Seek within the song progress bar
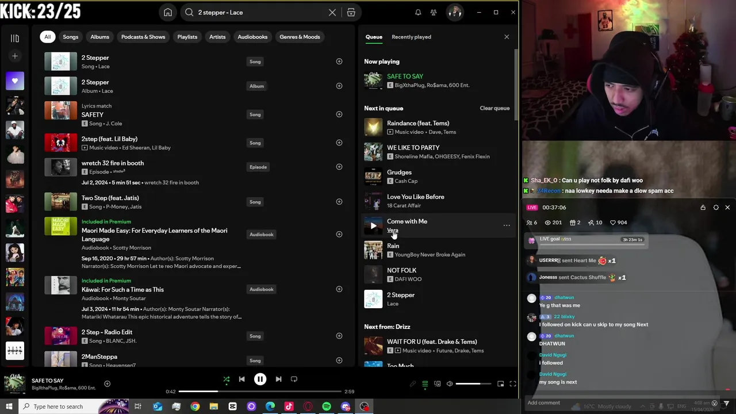Viewport: 736px width, 414px height. click(260, 392)
